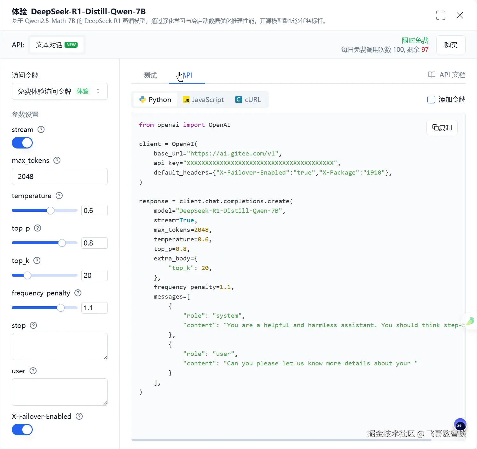Click the horizontal code scrollbar
Viewport: 477px width, 449px height.
(x=281, y=440)
